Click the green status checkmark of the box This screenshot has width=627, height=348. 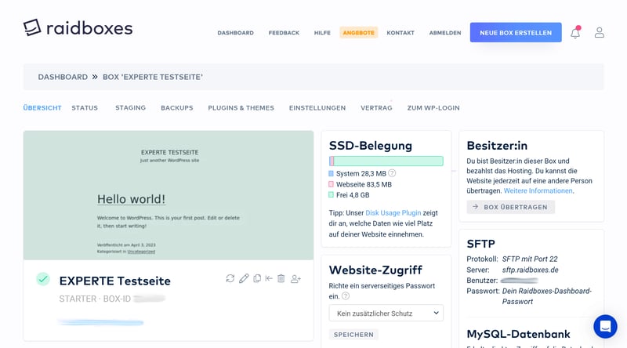43,279
